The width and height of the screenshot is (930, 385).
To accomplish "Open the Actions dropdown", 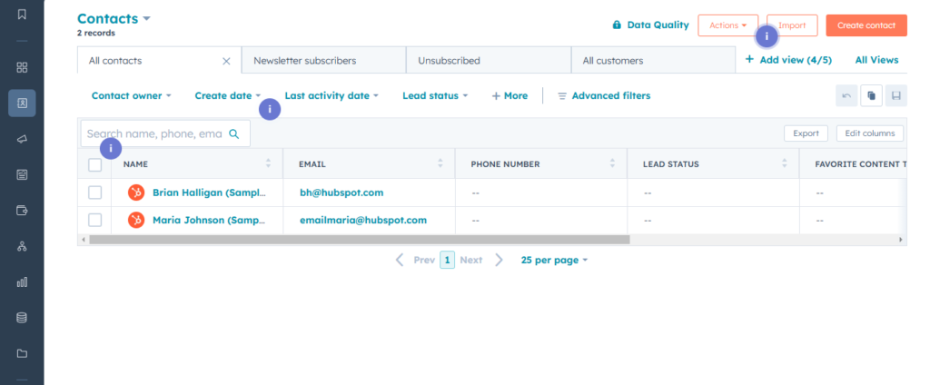I will pyautogui.click(x=727, y=25).
